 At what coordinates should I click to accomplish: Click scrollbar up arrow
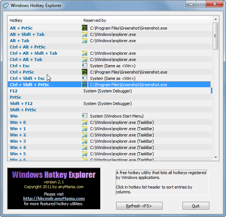216,19
